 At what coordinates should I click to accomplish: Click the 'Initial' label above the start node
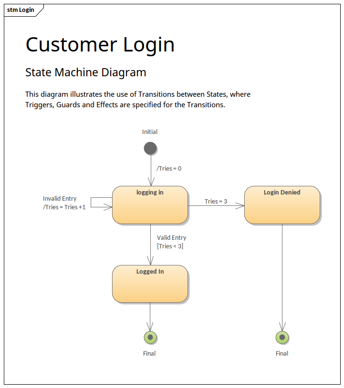pos(150,132)
